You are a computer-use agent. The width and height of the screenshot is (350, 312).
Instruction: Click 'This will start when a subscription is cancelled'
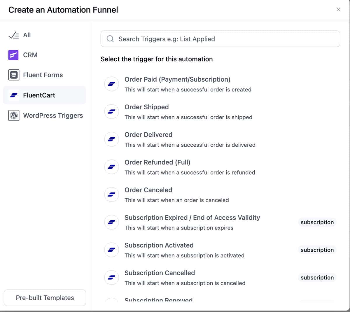pyautogui.click(x=185, y=283)
